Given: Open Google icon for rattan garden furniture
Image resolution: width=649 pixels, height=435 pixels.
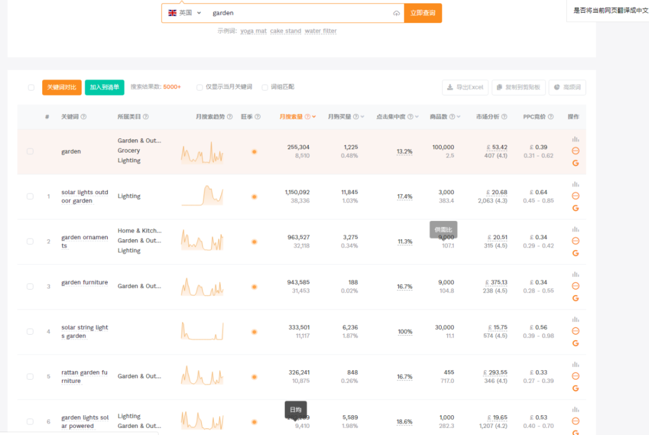Looking at the screenshot, I should tap(575, 389).
